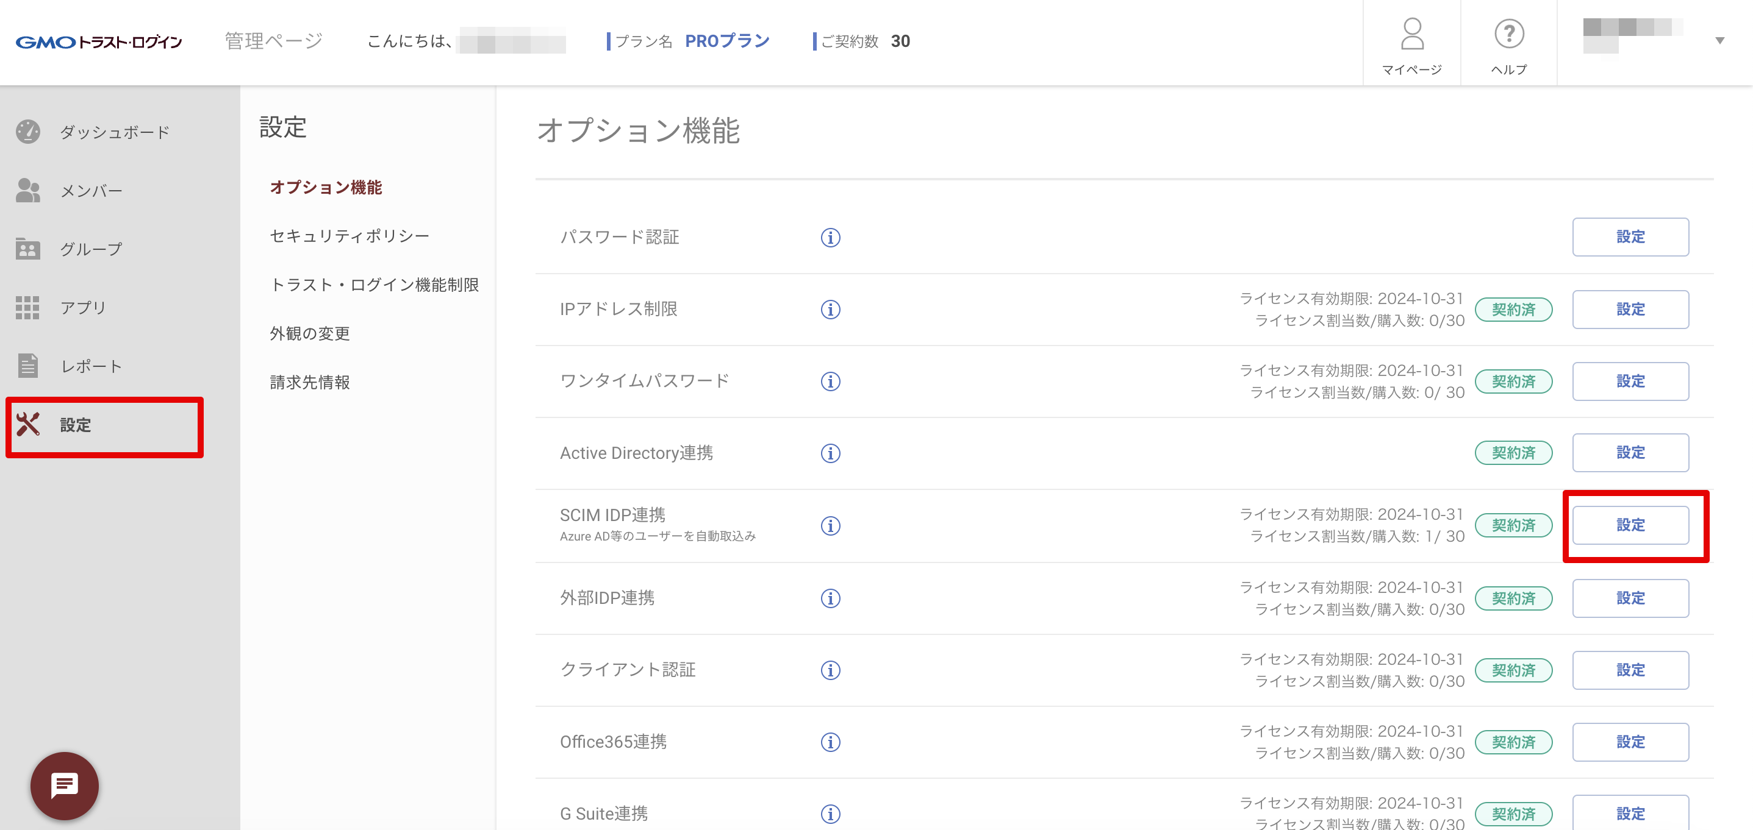Image resolution: width=1753 pixels, height=830 pixels.
Task: Go to 外観の変更 settings page
Action: pyautogui.click(x=310, y=334)
